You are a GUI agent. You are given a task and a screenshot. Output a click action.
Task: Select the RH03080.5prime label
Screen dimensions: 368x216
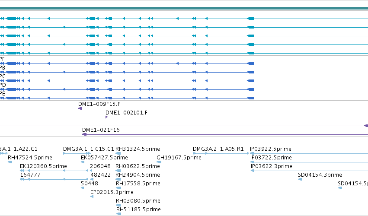pos(138,201)
